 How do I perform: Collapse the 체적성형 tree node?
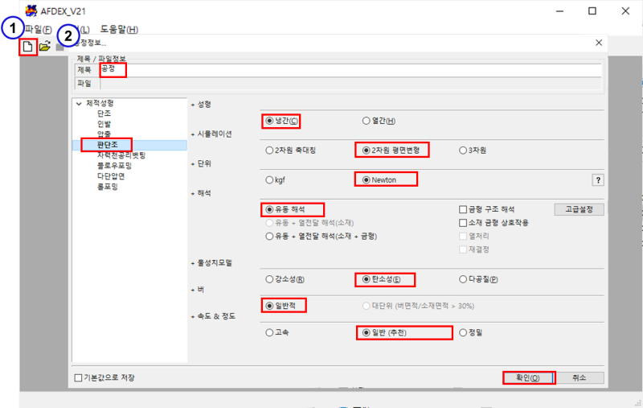tap(78, 103)
